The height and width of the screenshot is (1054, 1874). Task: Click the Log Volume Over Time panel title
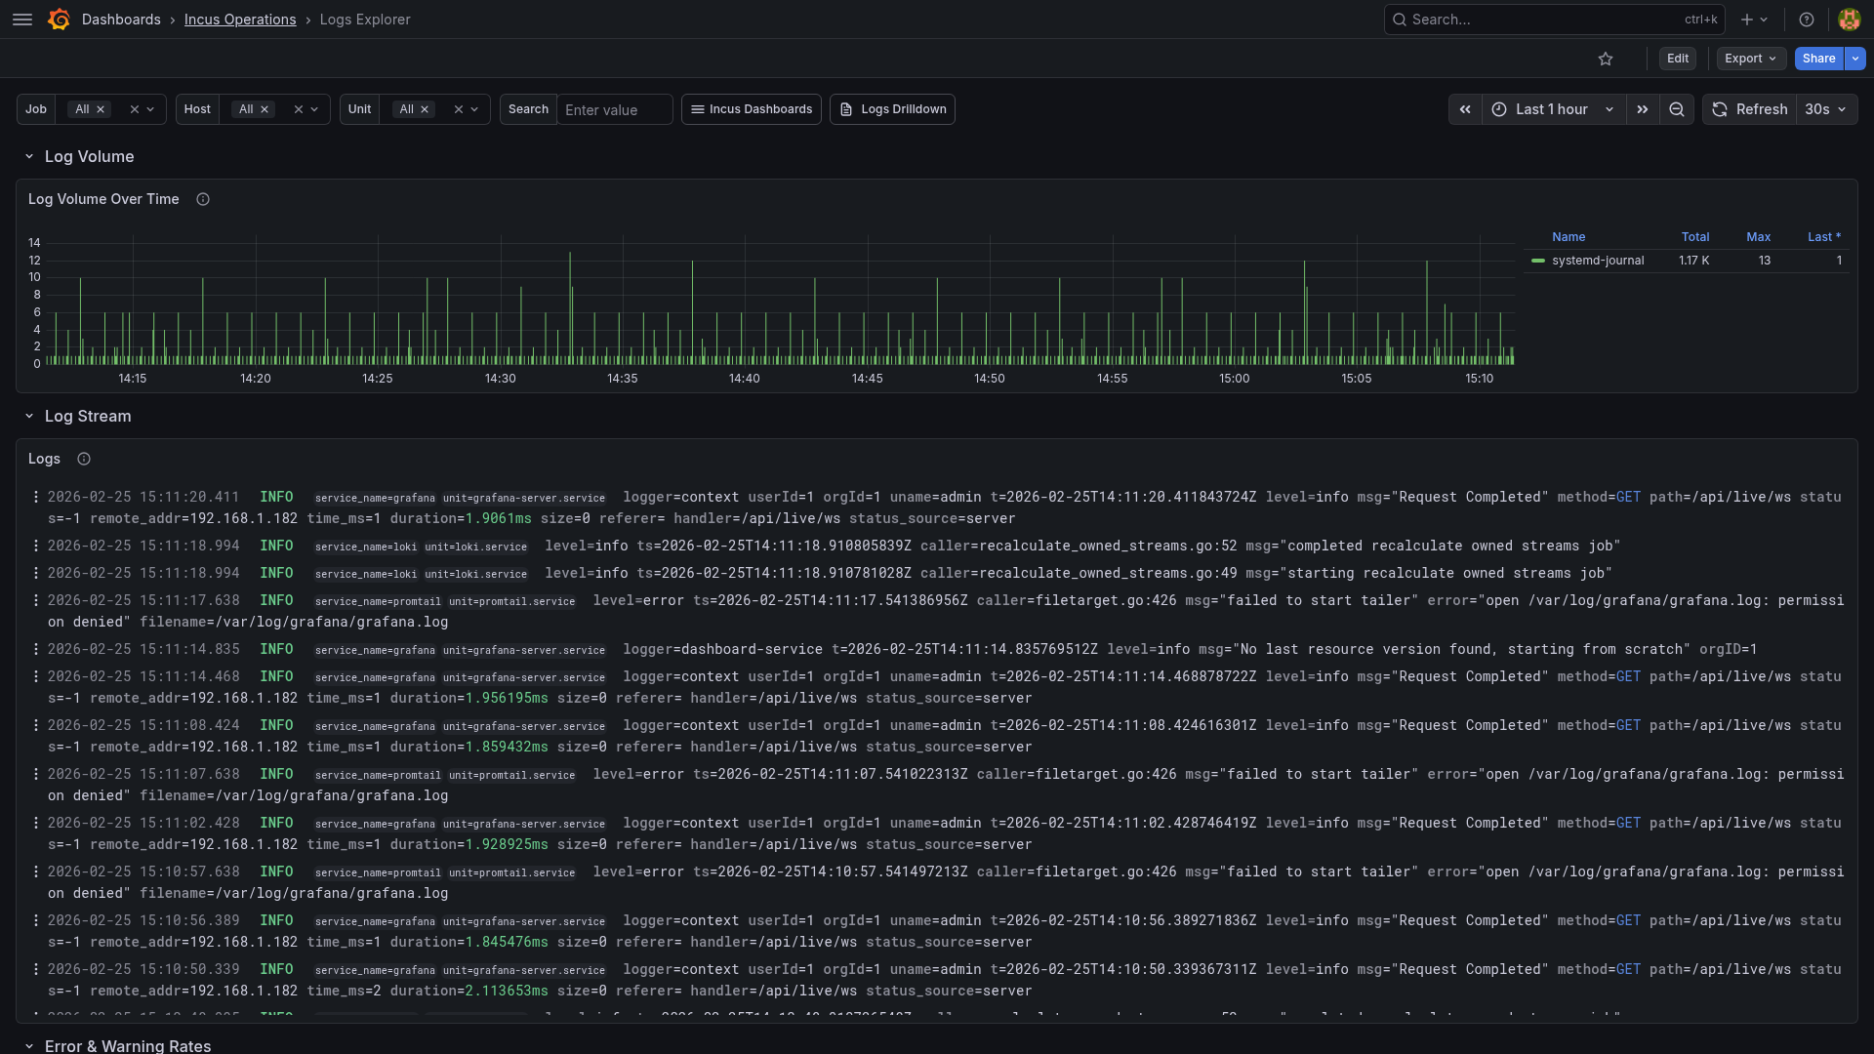(x=103, y=199)
